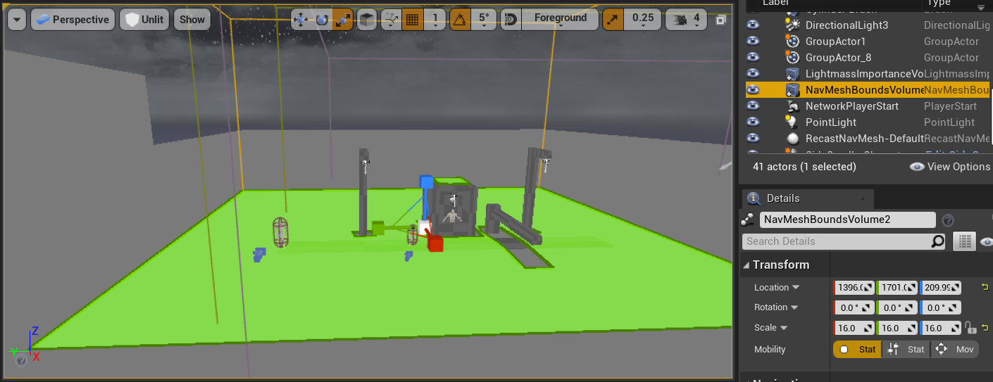Image resolution: width=993 pixels, height=382 pixels.
Task: Click the 2D layer snapping icon
Action: coord(511,19)
